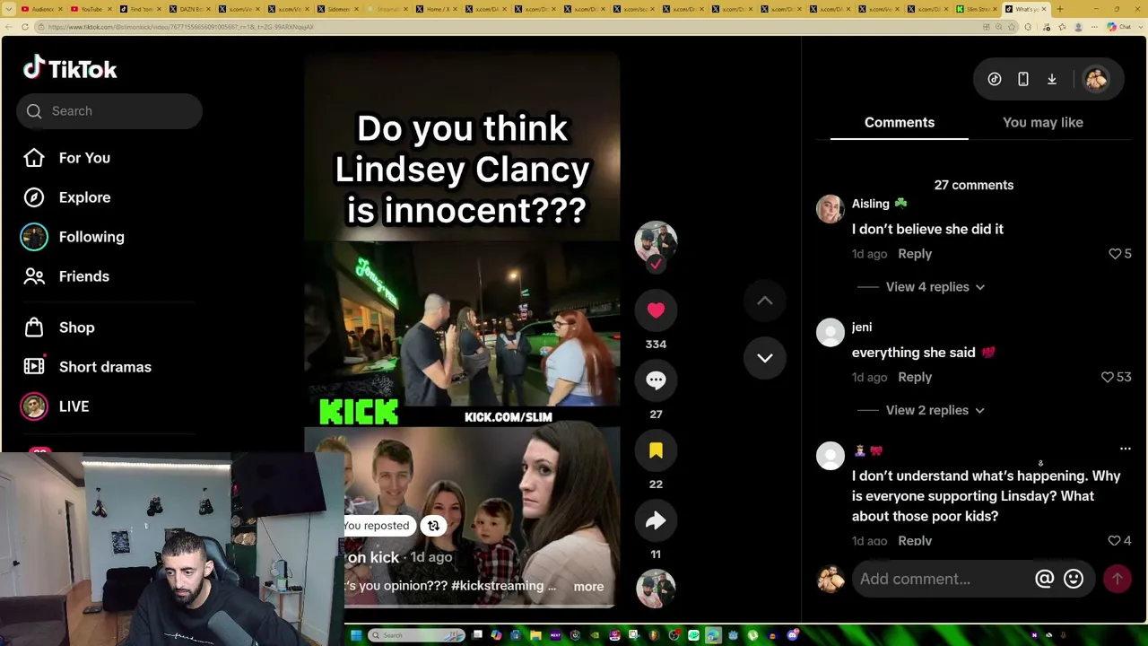Open the For You feed

(84, 158)
